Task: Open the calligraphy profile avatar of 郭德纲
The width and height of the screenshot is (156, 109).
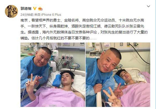Action: click(11, 11)
